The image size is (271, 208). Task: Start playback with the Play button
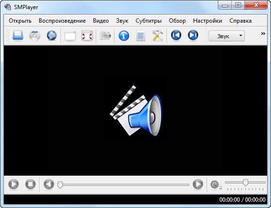coord(14,184)
